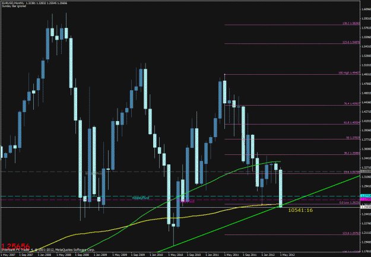371x257 pixels.
Task: Select the 61.8 Fibonacci retracement label
Action: point(352,123)
